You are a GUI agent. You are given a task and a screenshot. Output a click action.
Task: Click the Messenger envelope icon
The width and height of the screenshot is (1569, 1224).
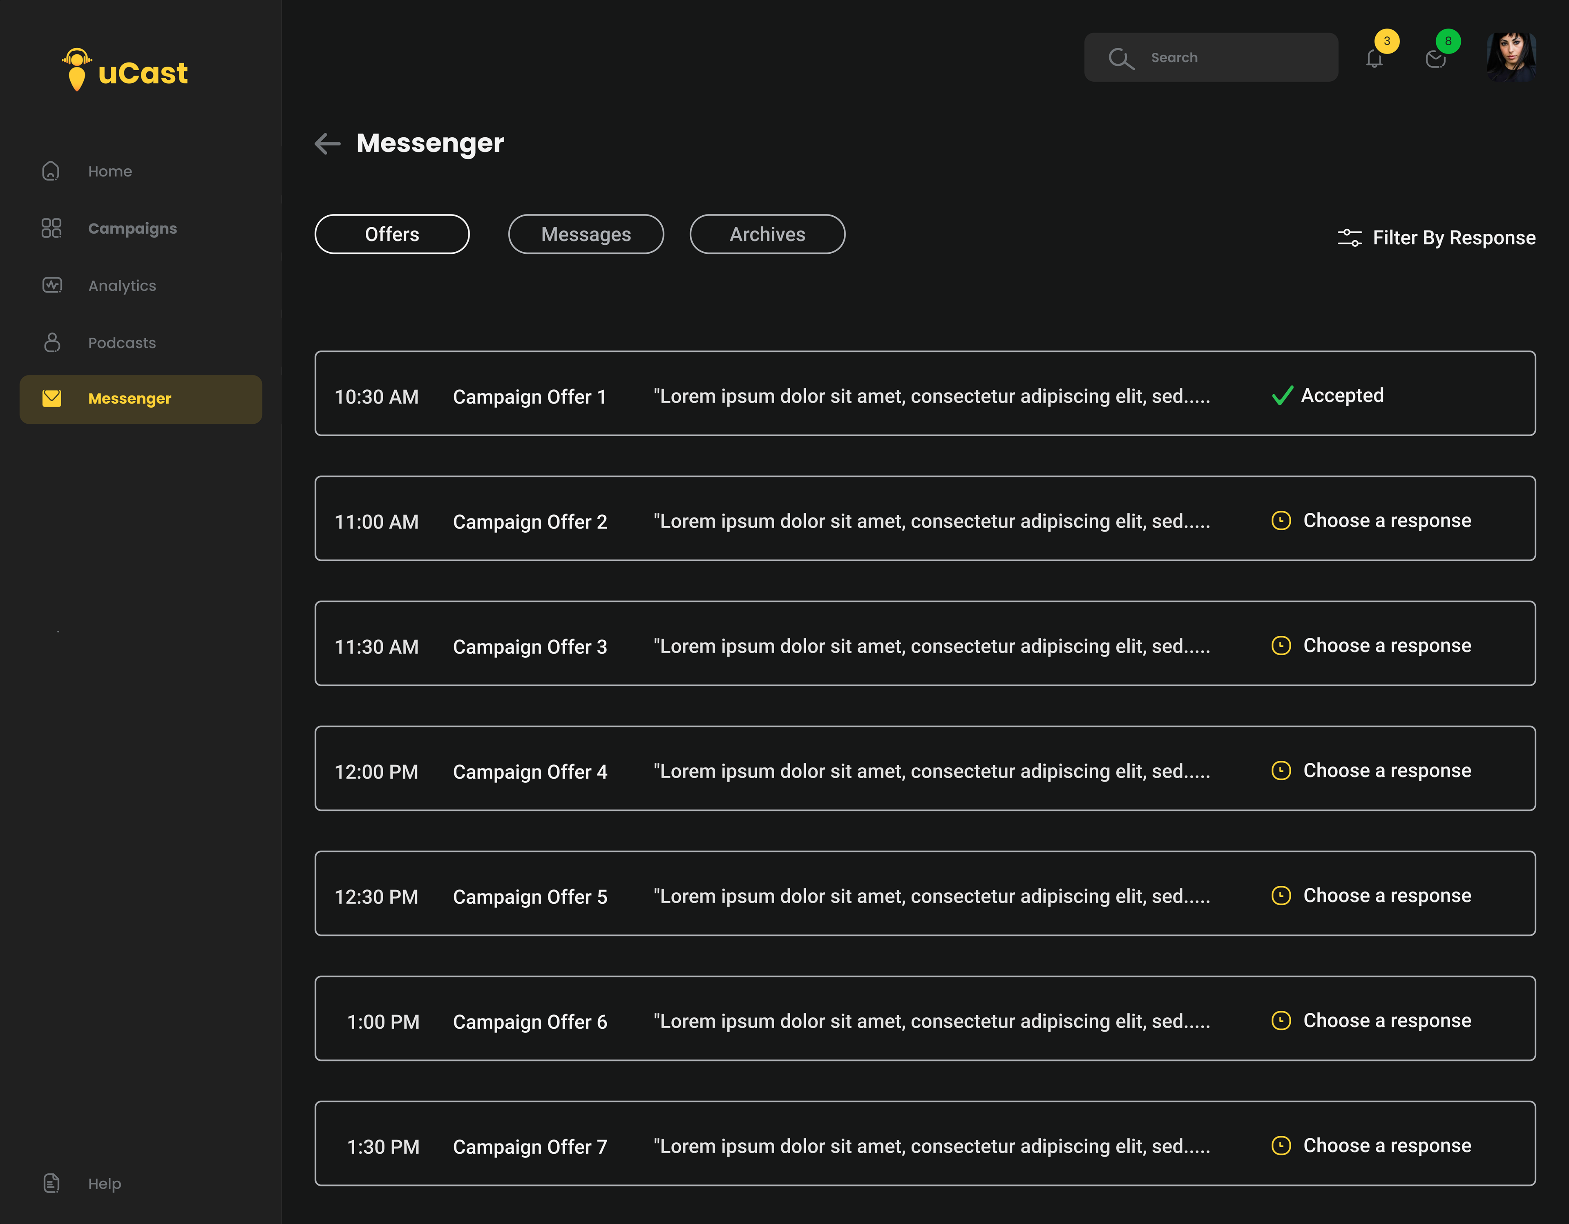tap(52, 399)
